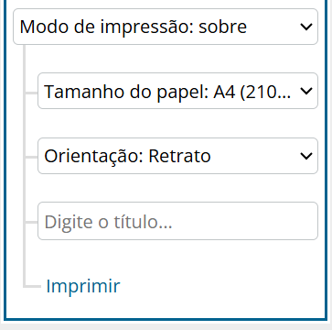332x330 pixels.
Task: Expand the print mode combo box
Action: (x=166, y=27)
